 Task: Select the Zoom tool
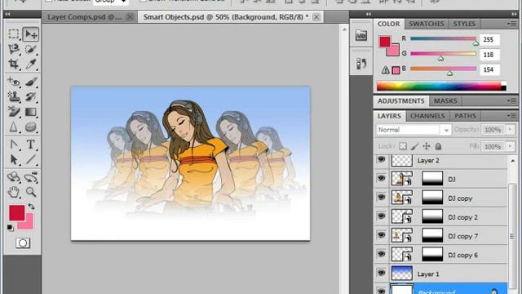(31, 192)
